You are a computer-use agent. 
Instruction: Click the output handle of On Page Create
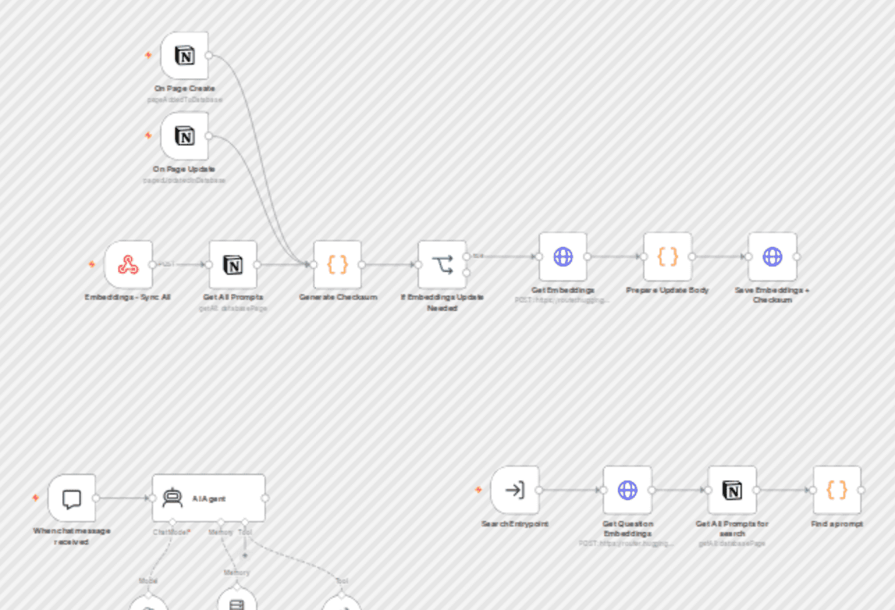208,56
